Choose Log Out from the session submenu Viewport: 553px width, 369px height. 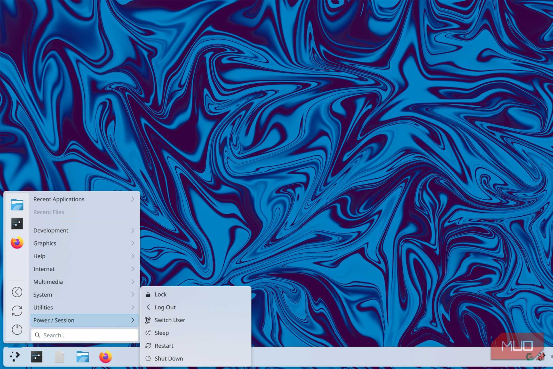tap(196, 307)
